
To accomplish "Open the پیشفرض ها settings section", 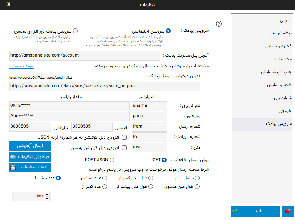I will pos(262,33).
